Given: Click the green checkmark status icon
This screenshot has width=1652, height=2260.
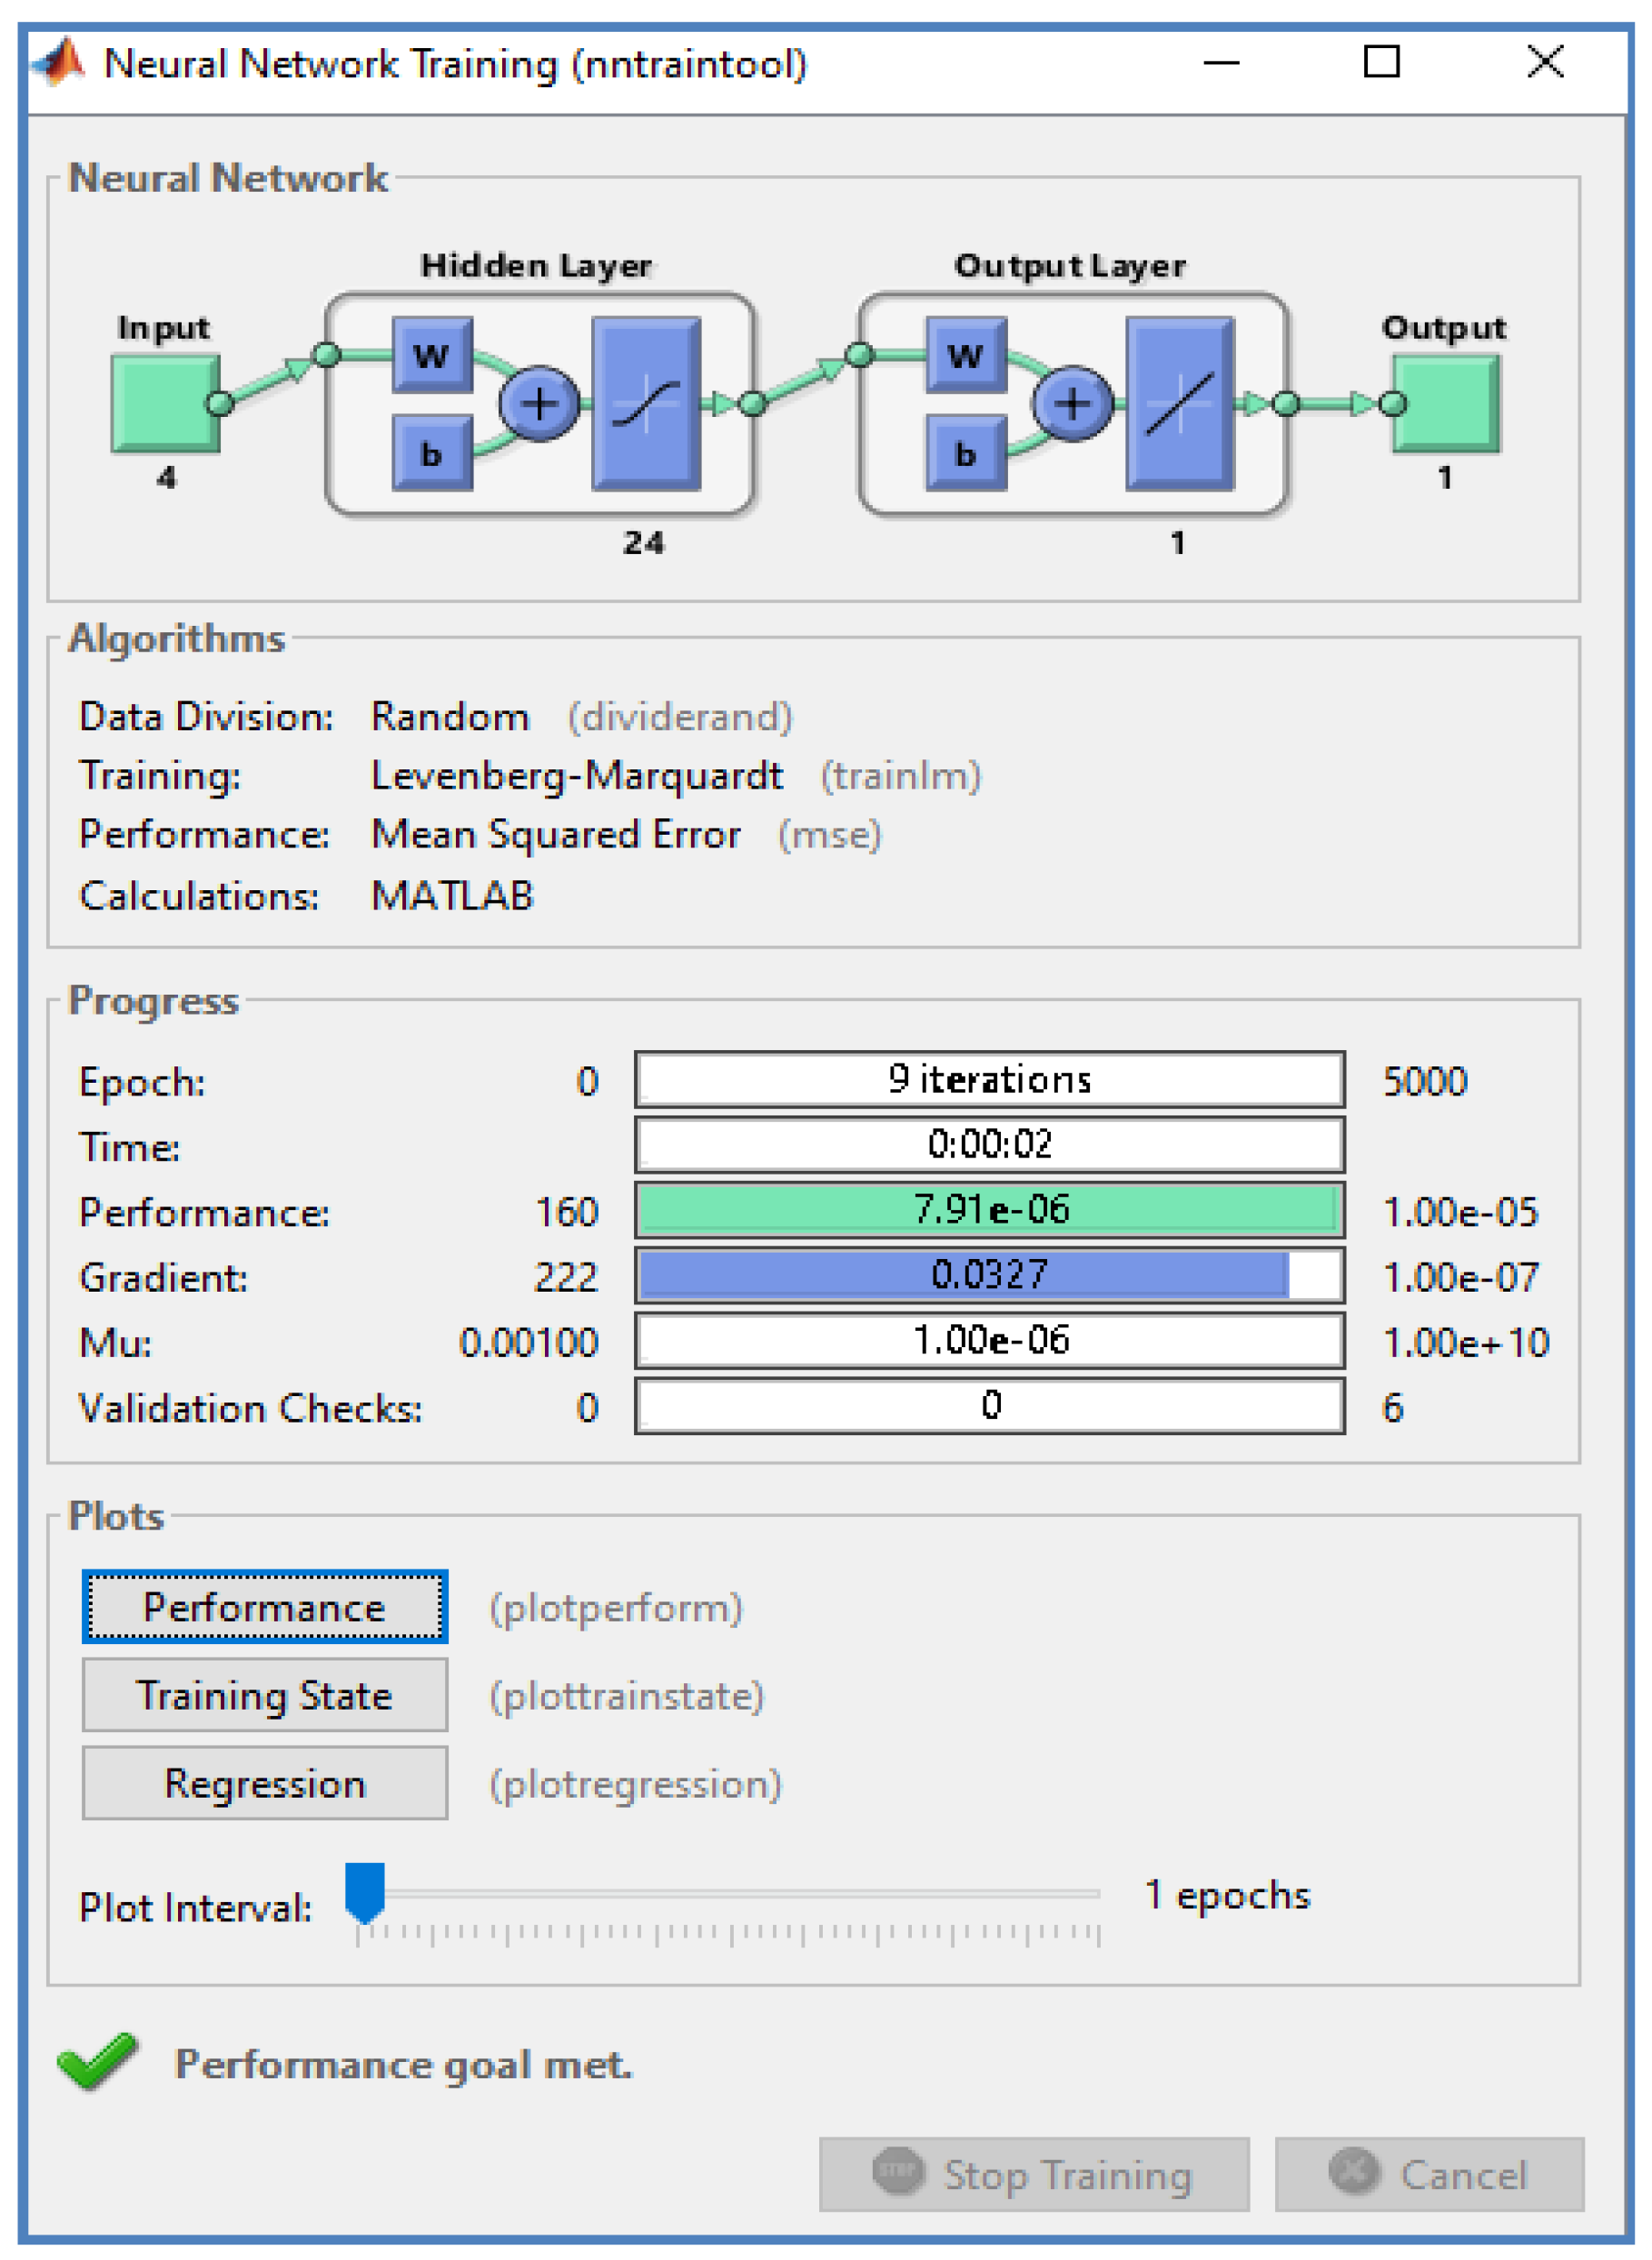Looking at the screenshot, I should [x=97, y=2063].
